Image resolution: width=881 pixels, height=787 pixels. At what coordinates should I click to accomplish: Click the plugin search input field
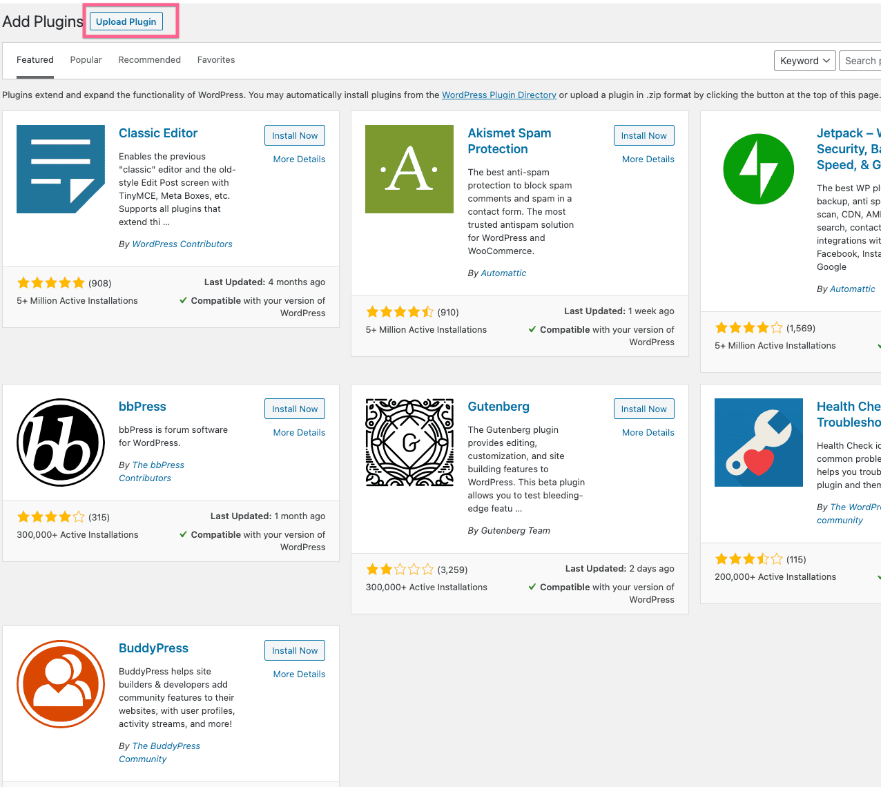pos(860,61)
